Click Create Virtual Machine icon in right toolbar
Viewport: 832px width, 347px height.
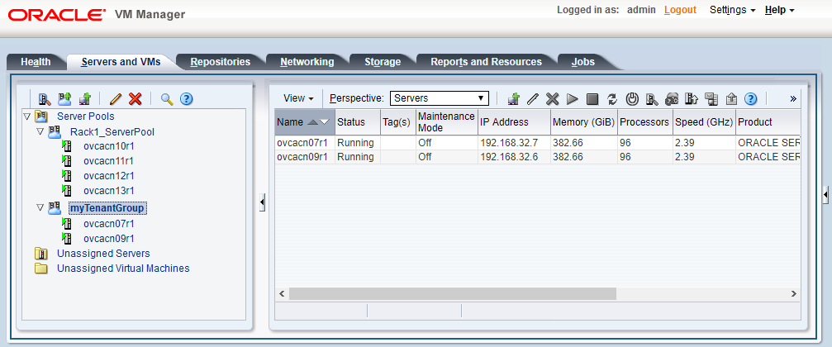pyautogui.click(x=513, y=98)
